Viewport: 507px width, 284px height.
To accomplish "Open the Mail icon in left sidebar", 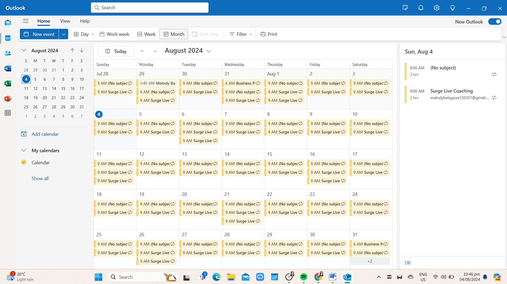I will (x=8, y=23).
